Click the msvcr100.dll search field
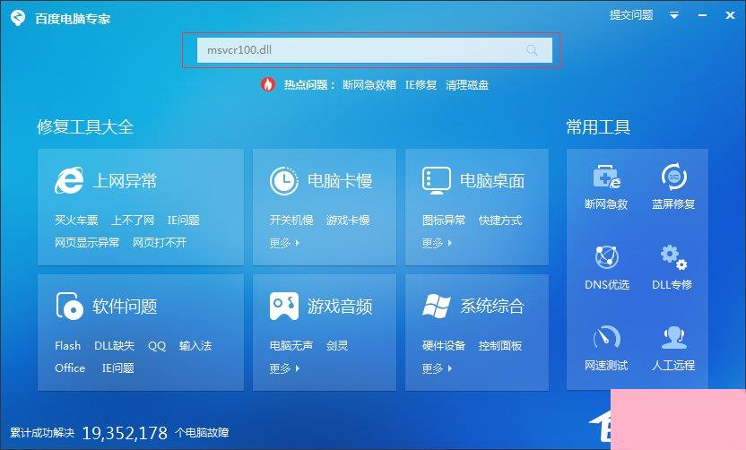The height and width of the screenshot is (450, 746). pos(375,50)
